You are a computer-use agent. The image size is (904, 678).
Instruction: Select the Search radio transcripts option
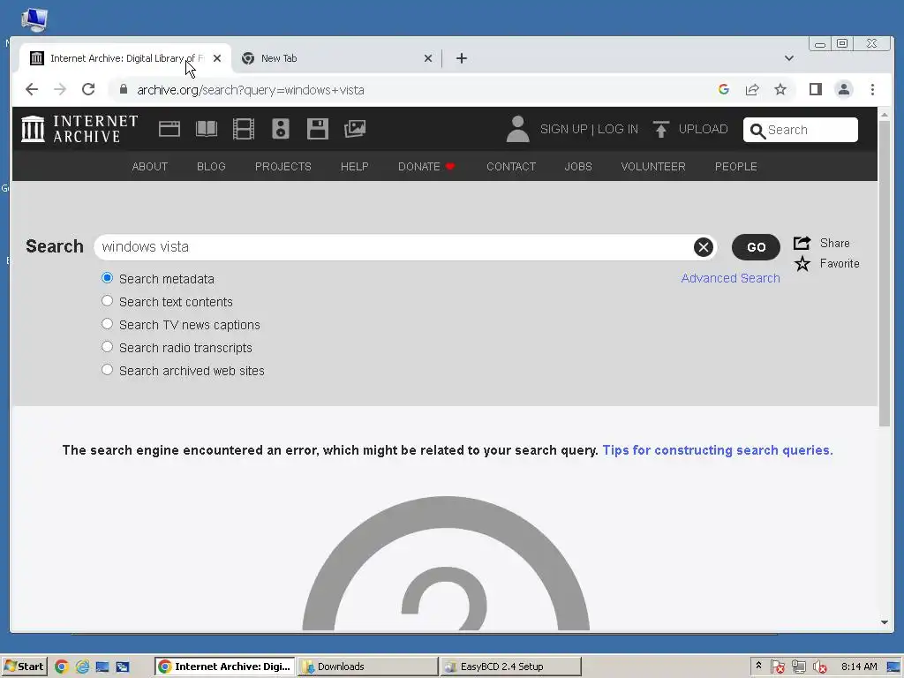point(107,347)
